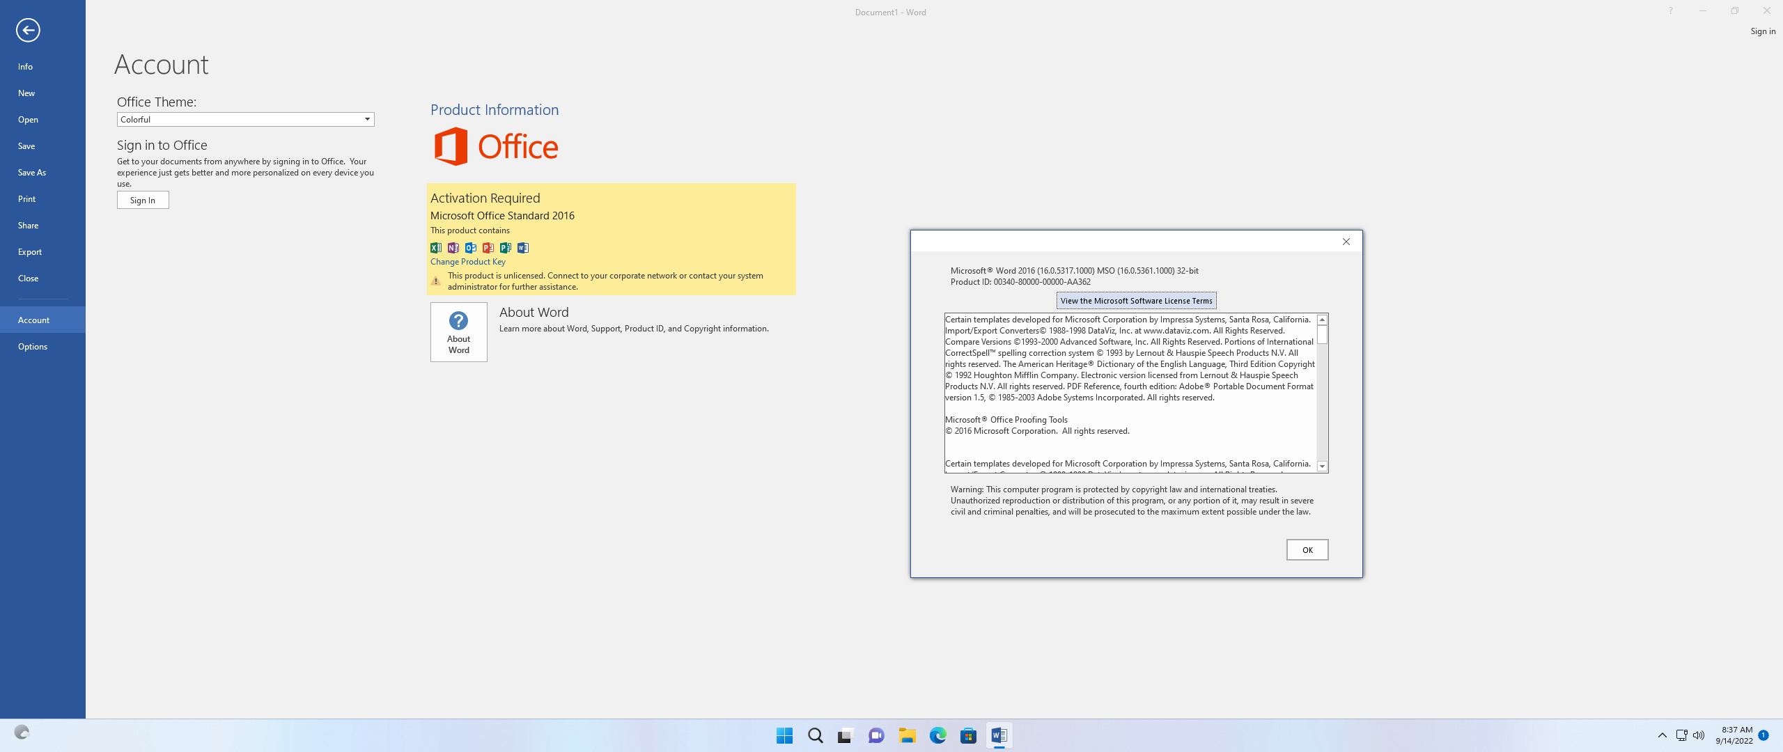Choose Save As in the sidebar

tap(42, 173)
